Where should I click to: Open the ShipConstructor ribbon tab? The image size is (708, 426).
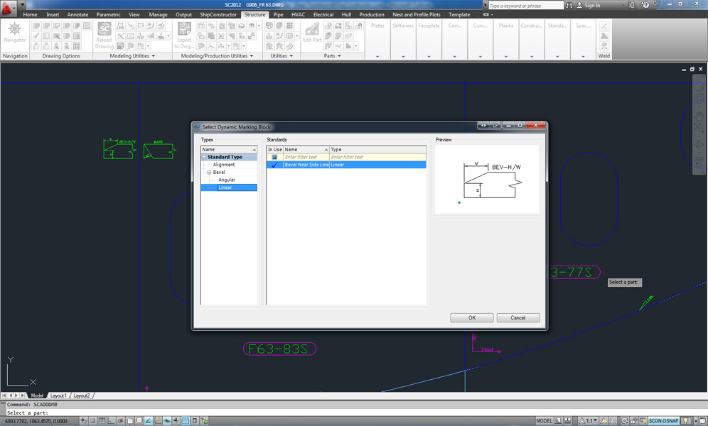218,14
